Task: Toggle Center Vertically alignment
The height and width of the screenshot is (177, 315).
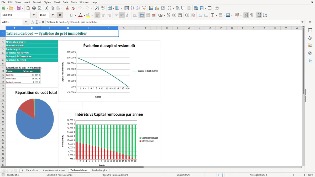Action: [x=122, y=15]
